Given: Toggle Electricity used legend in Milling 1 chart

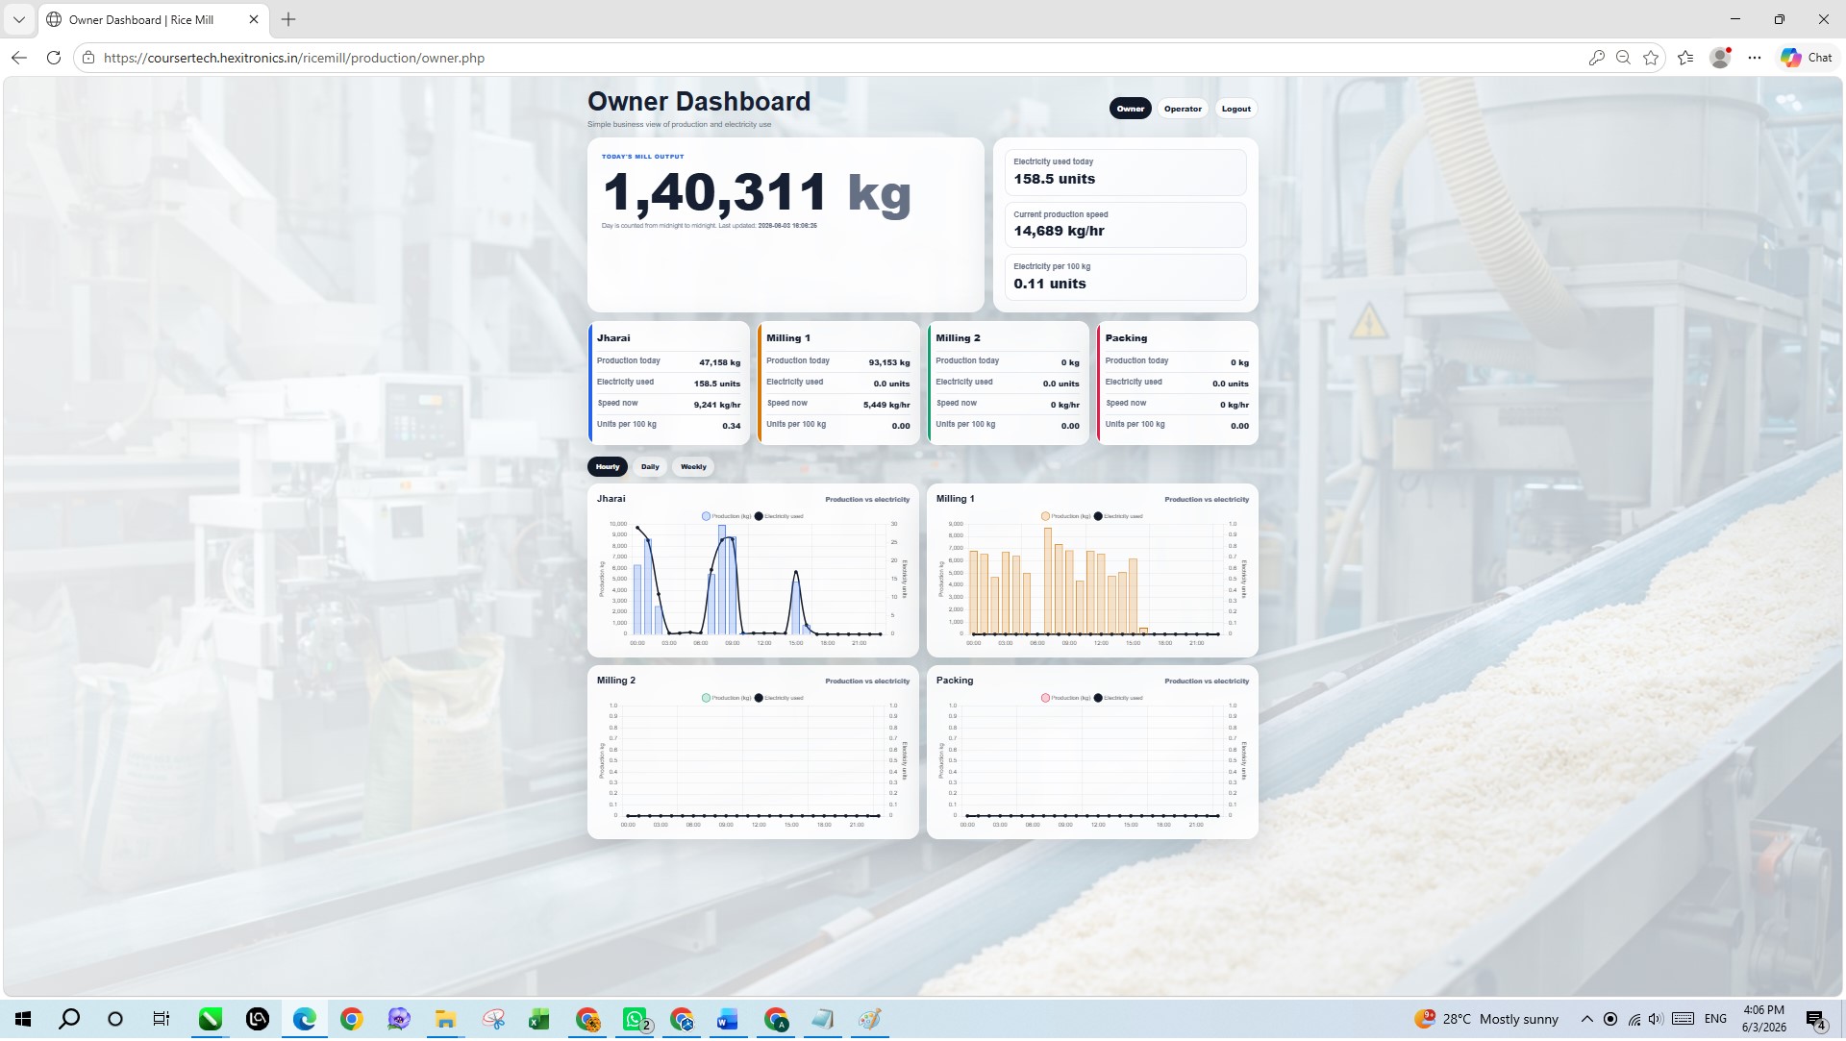Looking at the screenshot, I should click(1118, 516).
